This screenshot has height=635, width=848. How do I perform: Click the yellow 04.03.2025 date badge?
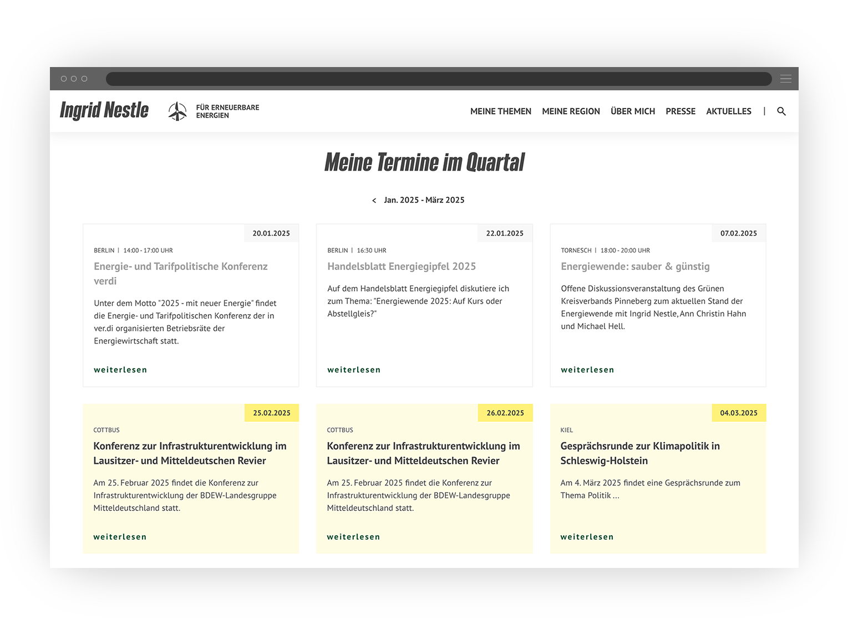click(739, 413)
